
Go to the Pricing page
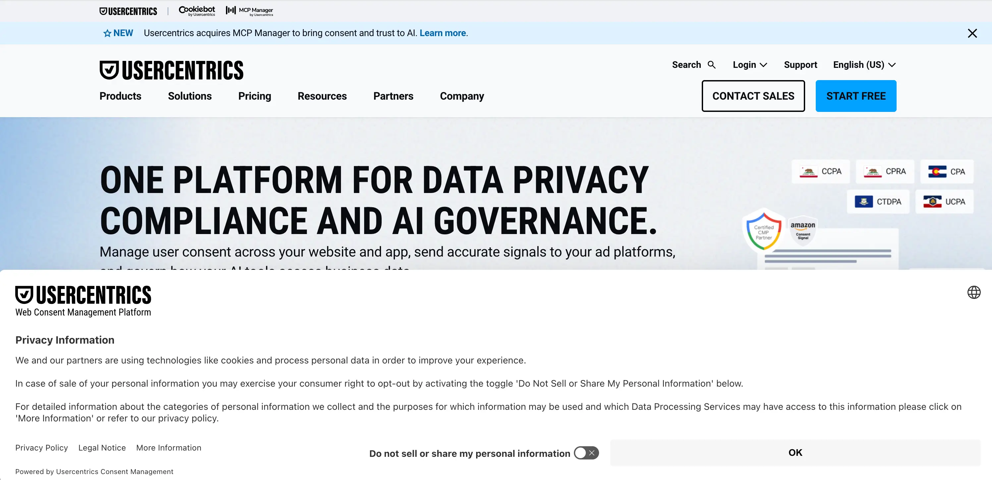254,96
